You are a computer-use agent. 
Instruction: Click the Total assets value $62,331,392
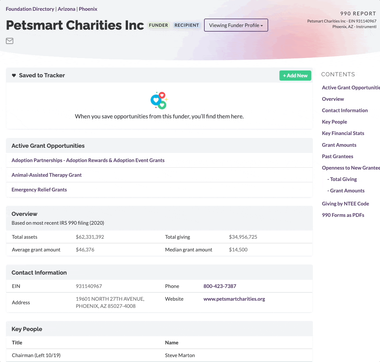(x=90, y=237)
